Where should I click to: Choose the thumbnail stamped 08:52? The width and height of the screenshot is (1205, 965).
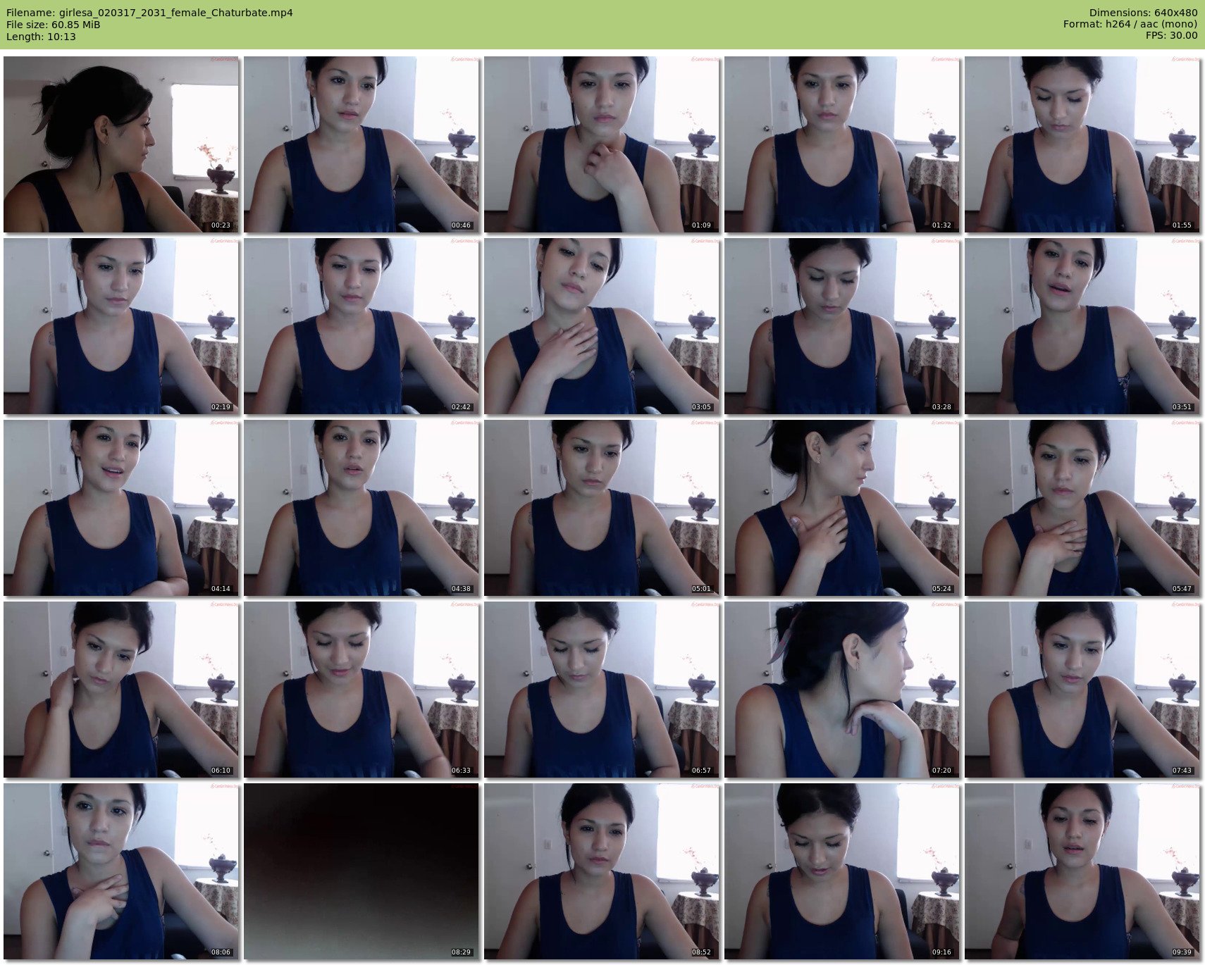[602, 871]
